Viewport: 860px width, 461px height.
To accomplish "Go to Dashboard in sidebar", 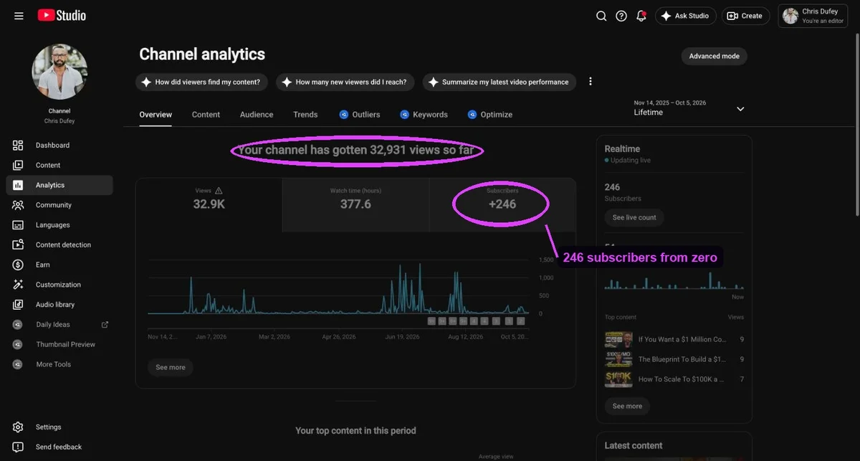I will tap(59, 146).
